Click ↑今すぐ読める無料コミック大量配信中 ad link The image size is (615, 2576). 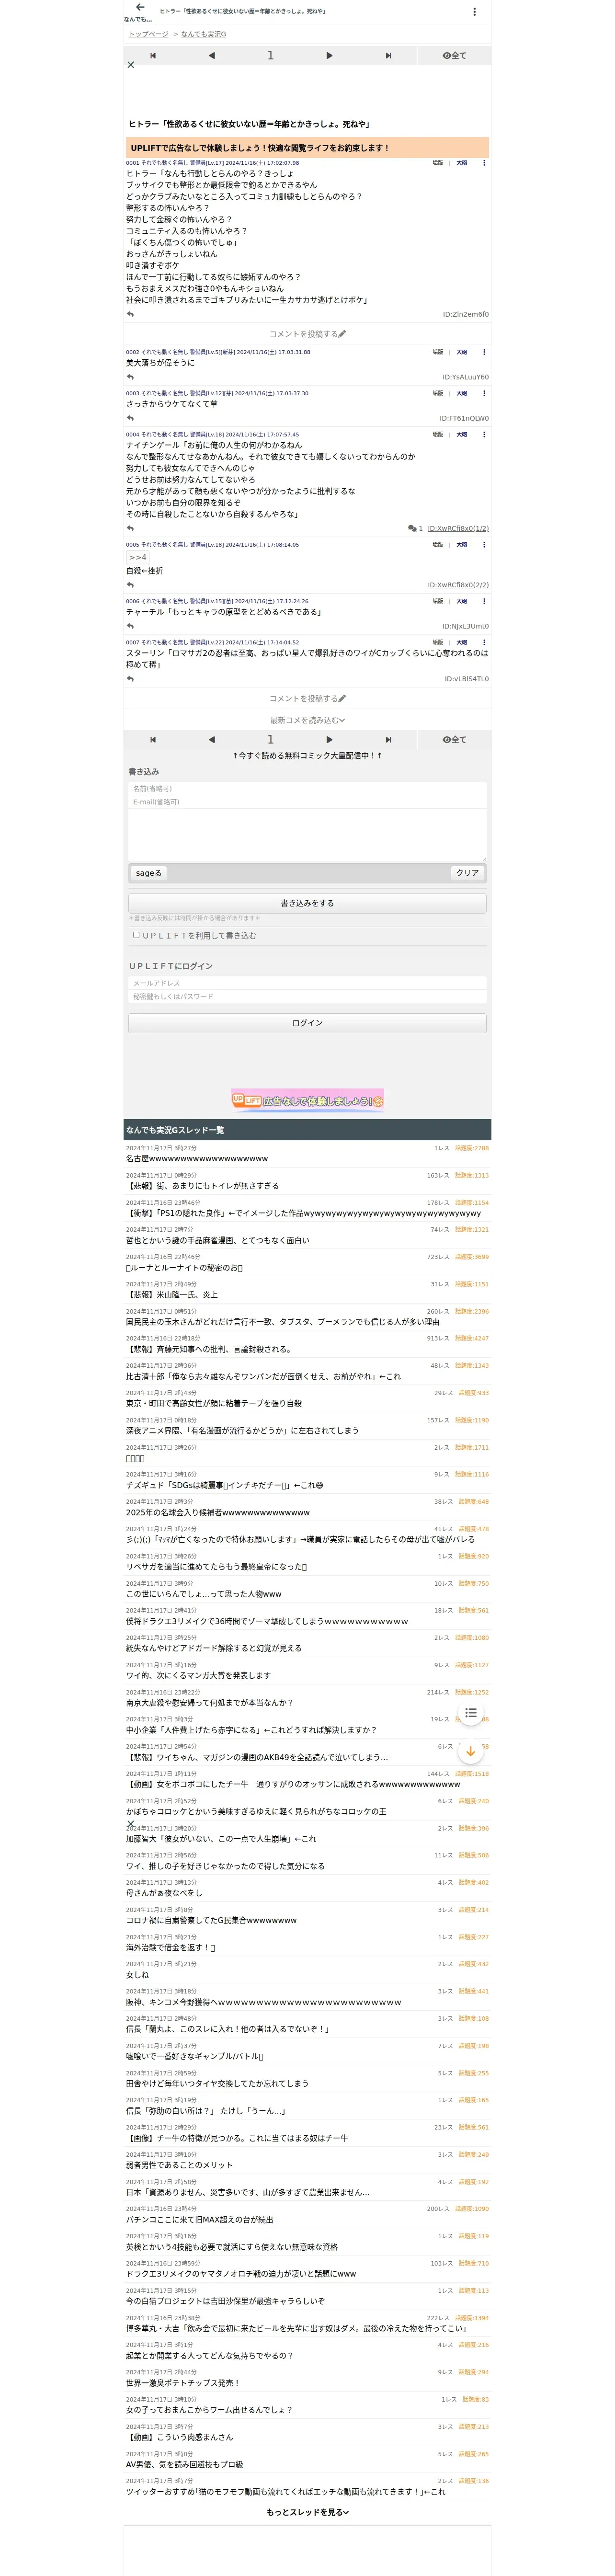click(x=307, y=756)
